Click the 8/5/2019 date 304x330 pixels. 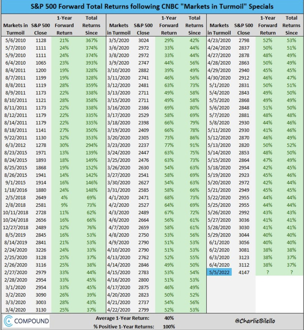16,235
